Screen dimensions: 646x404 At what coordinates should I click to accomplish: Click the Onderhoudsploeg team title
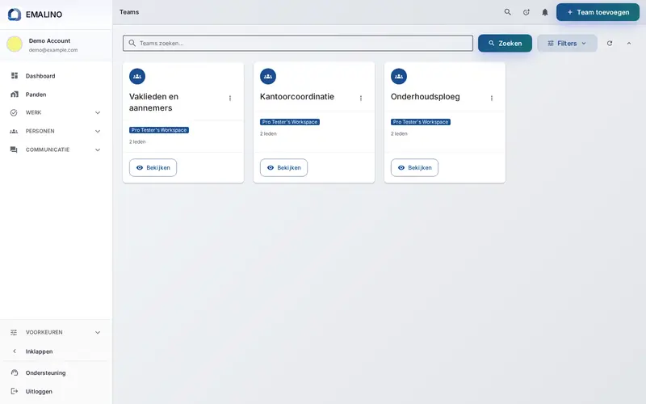coord(426,96)
